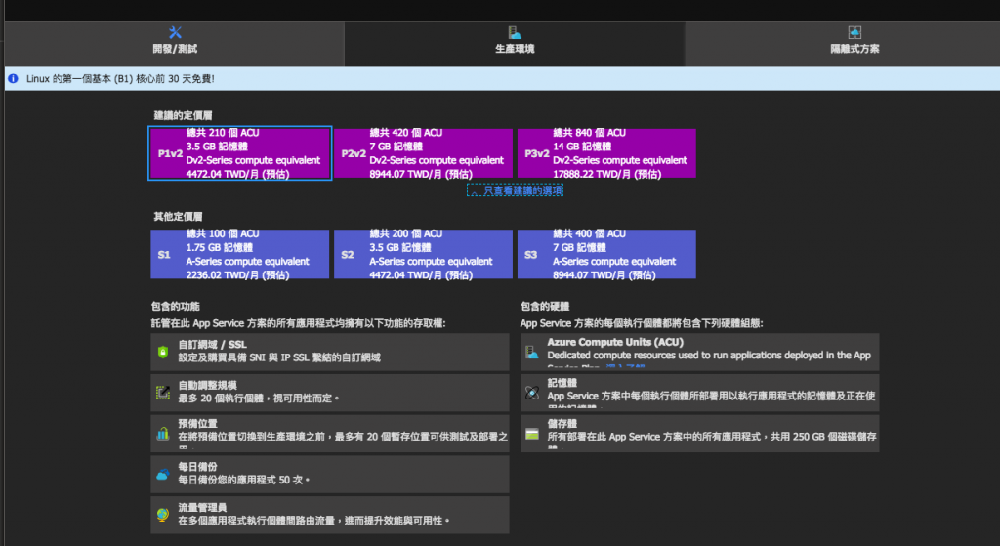The height and width of the screenshot is (546, 1000).
Task: Choose the P1v2 pricing tier card
Action: [x=240, y=153]
